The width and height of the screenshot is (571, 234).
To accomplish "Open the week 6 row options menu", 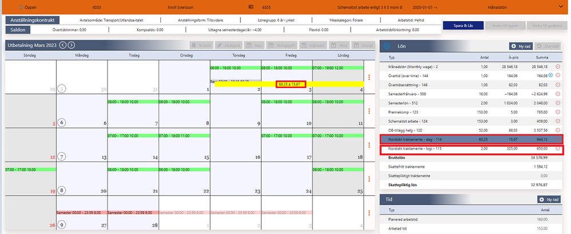I will [x=369, y=111].
